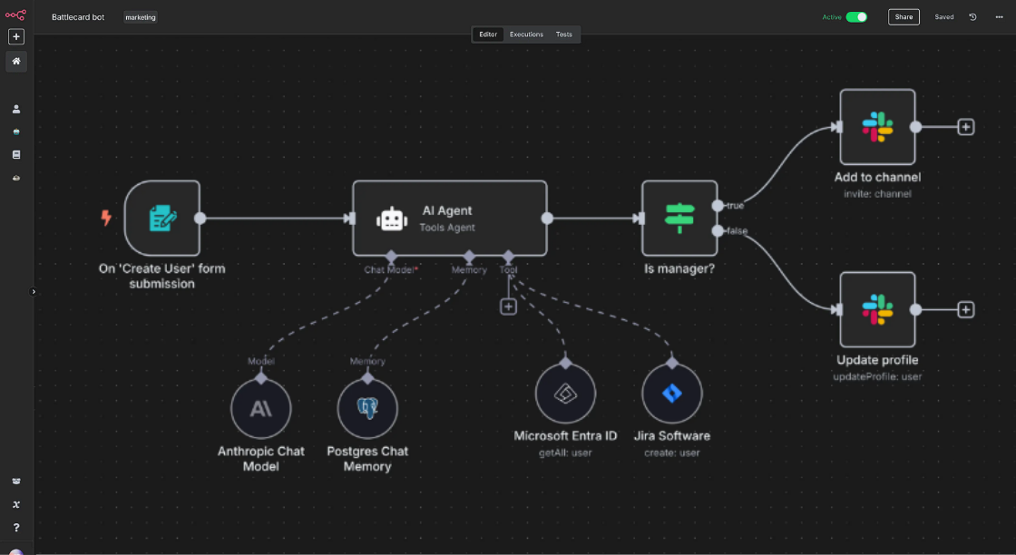The height and width of the screenshot is (555, 1016).
Task: Open the Jira Software tool node
Action: (672, 394)
